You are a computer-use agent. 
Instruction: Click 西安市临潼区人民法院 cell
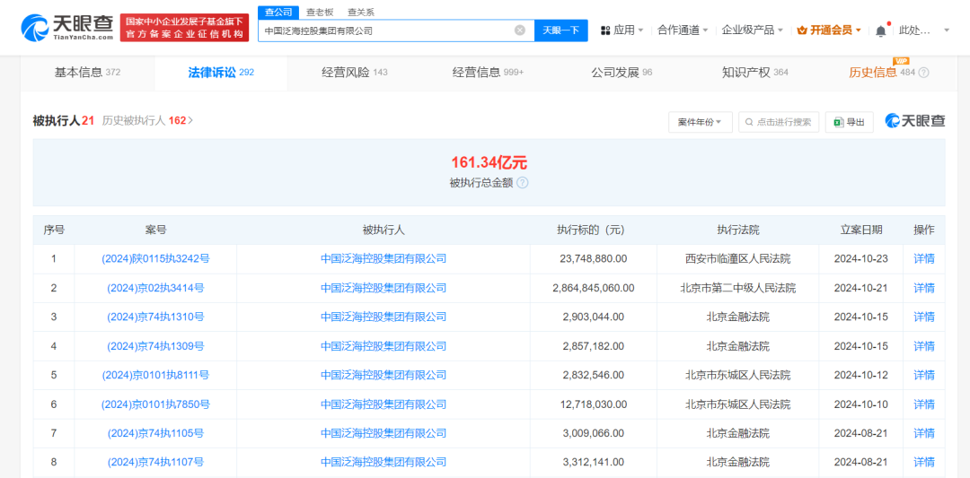738,259
